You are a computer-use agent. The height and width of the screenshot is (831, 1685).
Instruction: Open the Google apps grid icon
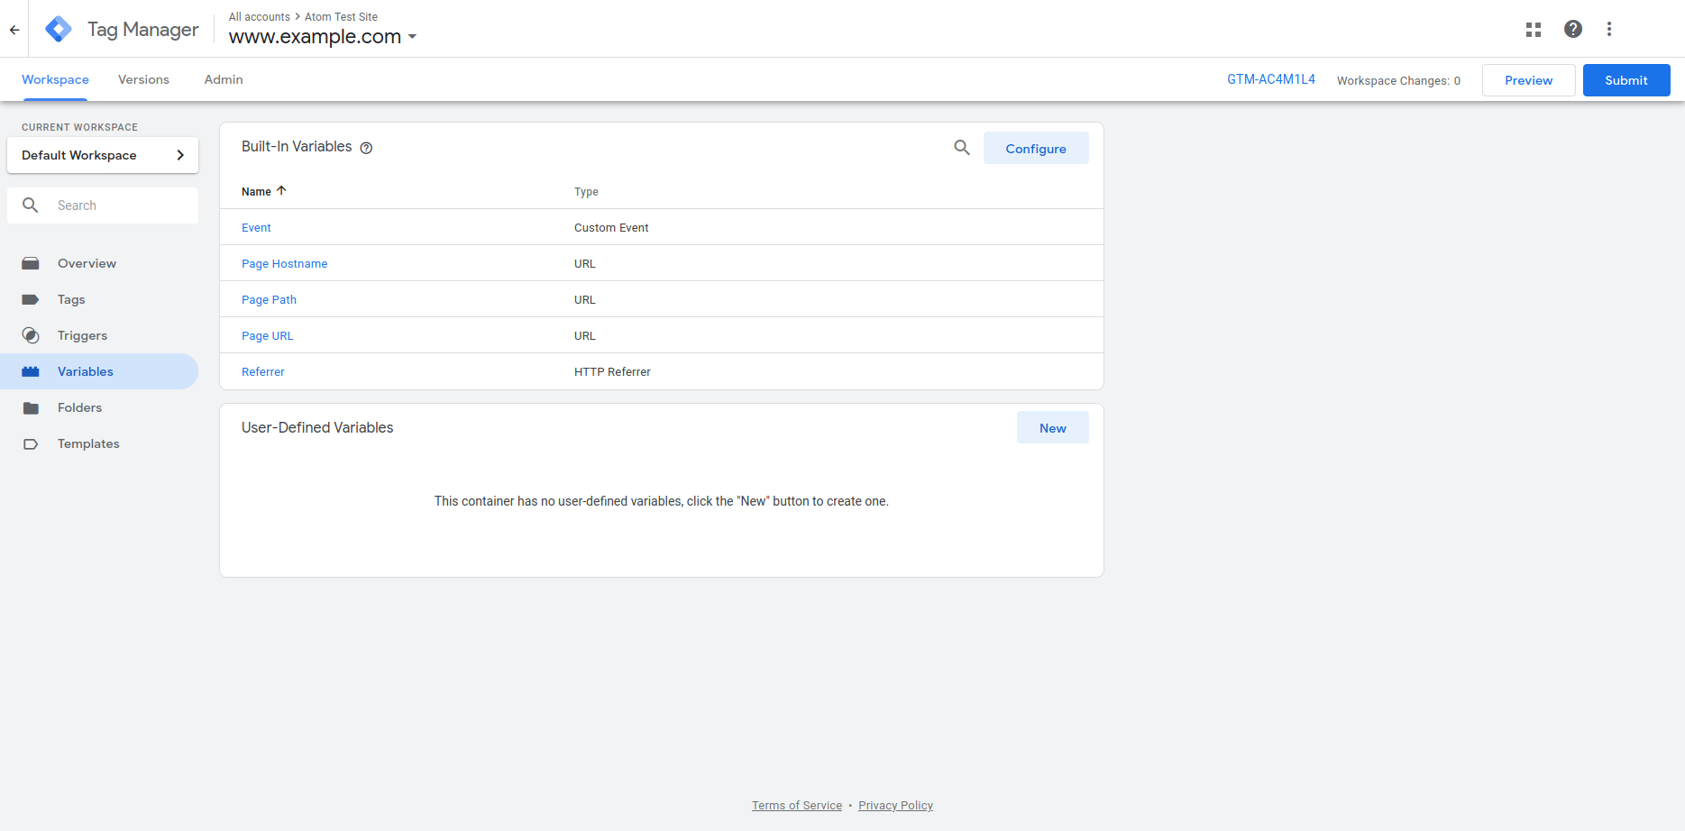point(1533,30)
